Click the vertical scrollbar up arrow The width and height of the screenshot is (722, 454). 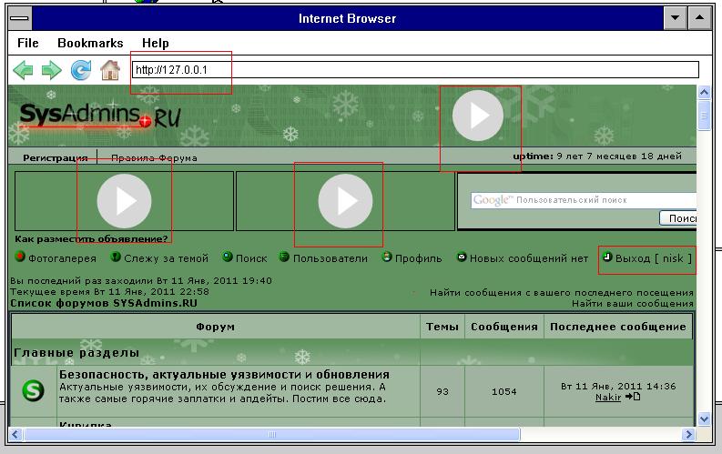(704, 93)
